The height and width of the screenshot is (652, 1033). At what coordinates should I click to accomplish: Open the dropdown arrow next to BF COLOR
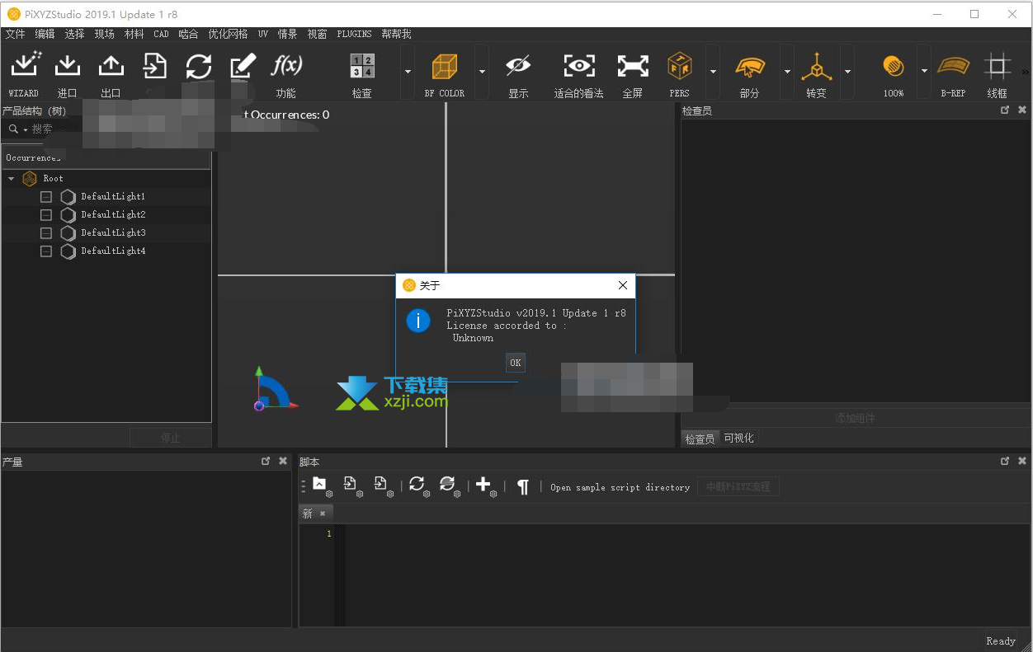click(x=482, y=72)
